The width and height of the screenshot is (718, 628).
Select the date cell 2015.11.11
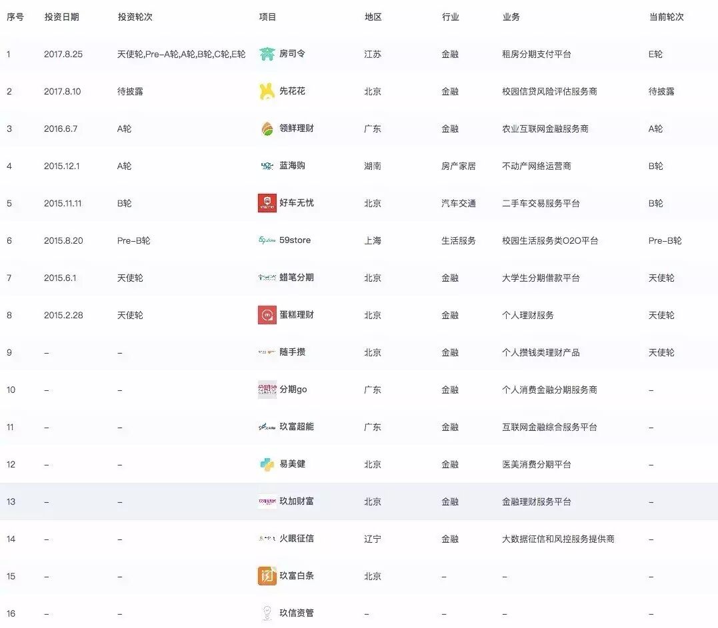point(63,204)
